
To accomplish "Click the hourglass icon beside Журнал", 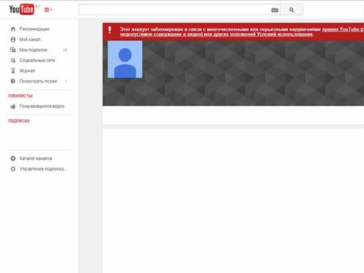I will [x=13, y=71].
